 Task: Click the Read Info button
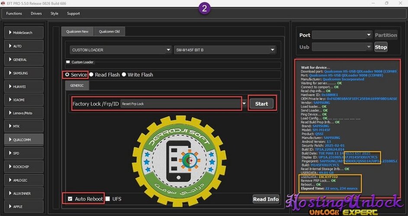[x=266, y=199]
